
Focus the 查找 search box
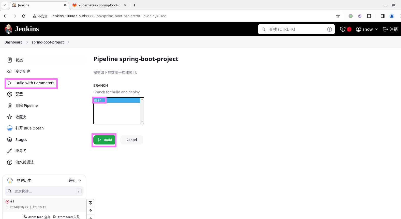click(x=296, y=29)
